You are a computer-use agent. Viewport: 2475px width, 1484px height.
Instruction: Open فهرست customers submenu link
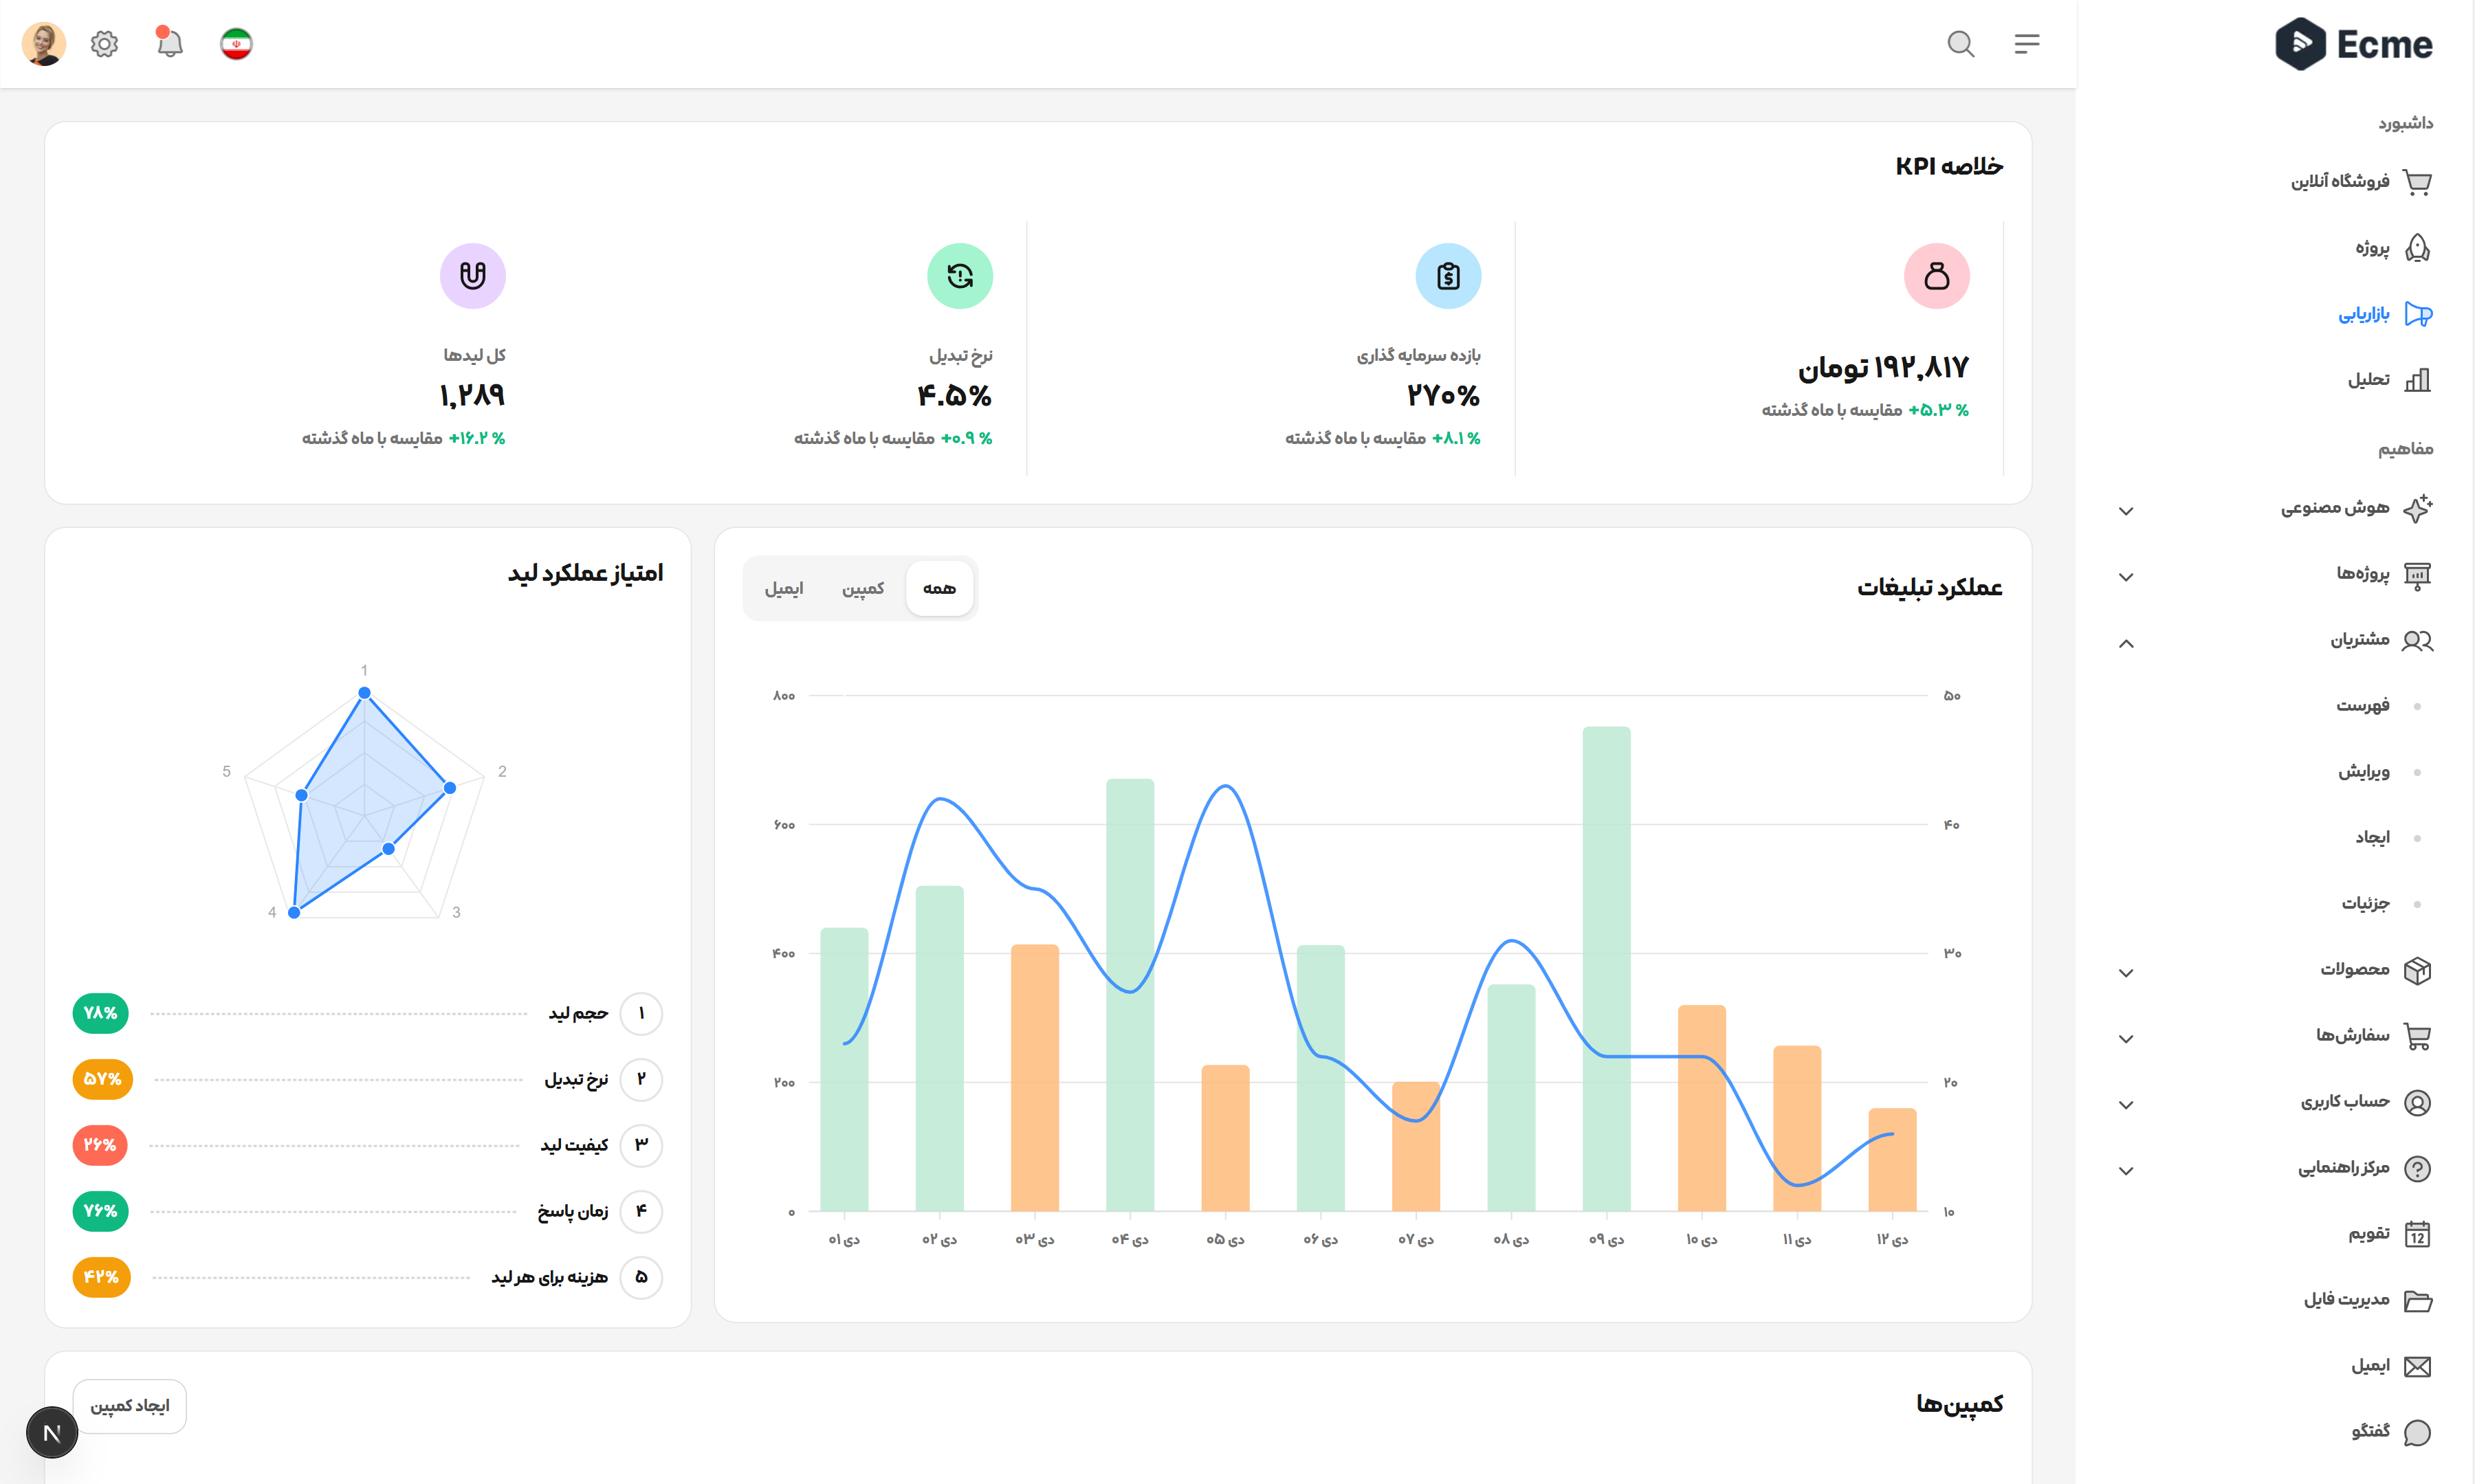pos(2362,706)
